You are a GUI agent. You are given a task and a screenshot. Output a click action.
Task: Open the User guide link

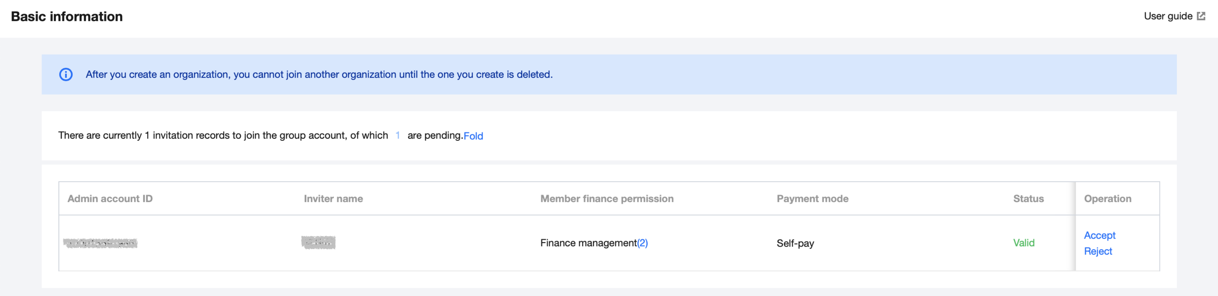pyautogui.click(x=1167, y=16)
